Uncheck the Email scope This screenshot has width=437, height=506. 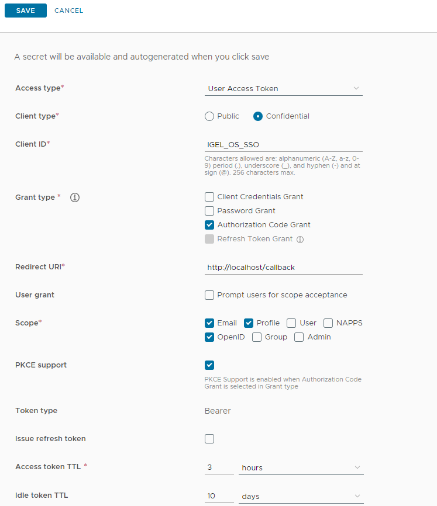point(209,323)
